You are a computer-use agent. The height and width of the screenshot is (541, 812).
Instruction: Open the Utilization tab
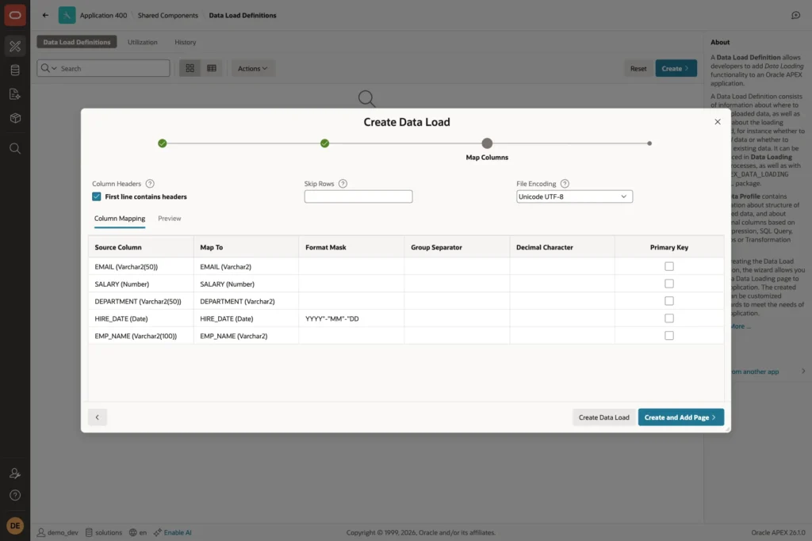143,42
